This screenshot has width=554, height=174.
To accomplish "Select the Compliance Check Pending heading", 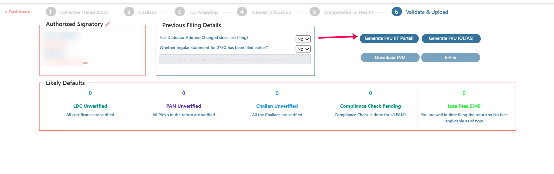I will coord(371,106).
